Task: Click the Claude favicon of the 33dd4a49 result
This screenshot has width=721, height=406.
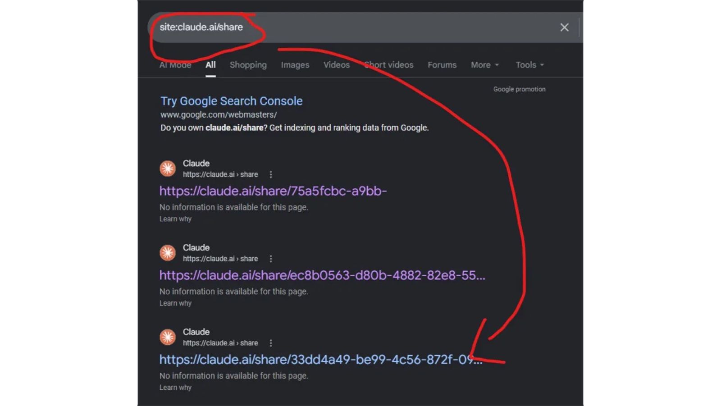Action: 168,337
